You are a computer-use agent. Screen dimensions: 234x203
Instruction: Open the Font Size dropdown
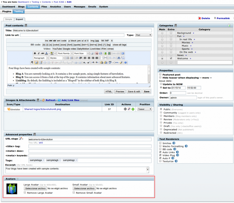(x=81, y=53)
